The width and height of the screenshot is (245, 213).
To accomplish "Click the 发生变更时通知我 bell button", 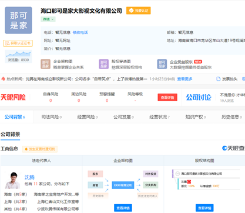I will (40, 149).
